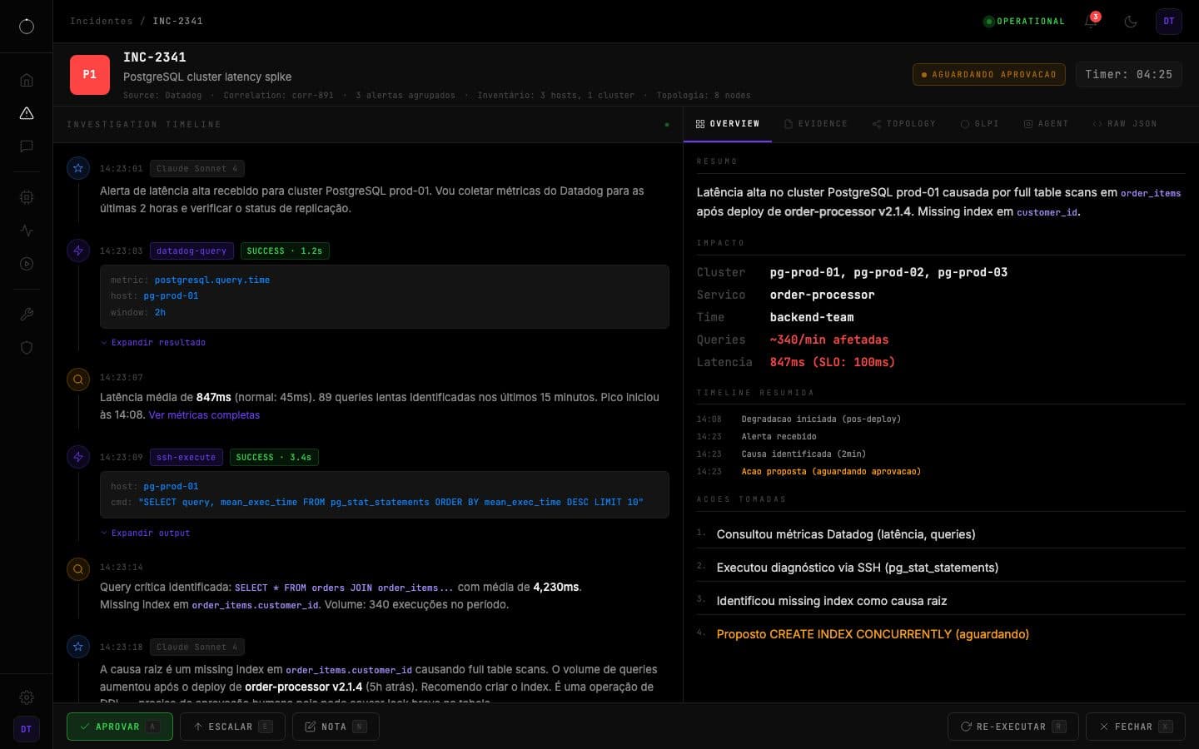Click the Aprovar button
This screenshot has width=1199, height=749.
pyautogui.click(x=120, y=727)
